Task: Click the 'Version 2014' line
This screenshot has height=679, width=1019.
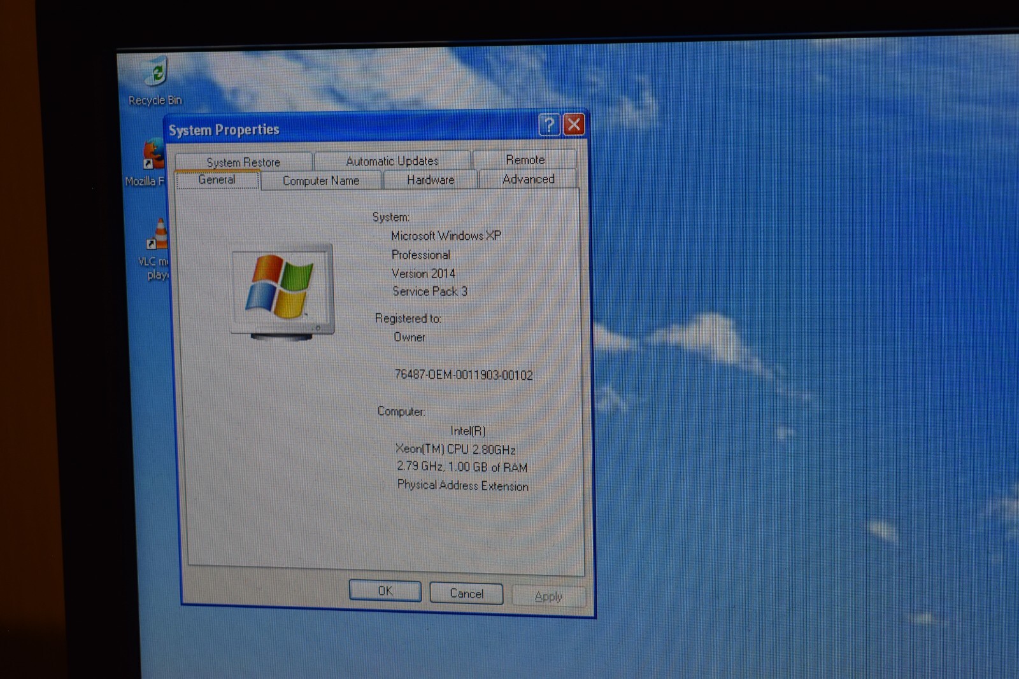Action: pyautogui.click(x=424, y=274)
